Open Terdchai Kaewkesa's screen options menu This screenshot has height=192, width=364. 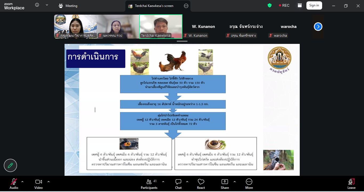coord(186,6)
